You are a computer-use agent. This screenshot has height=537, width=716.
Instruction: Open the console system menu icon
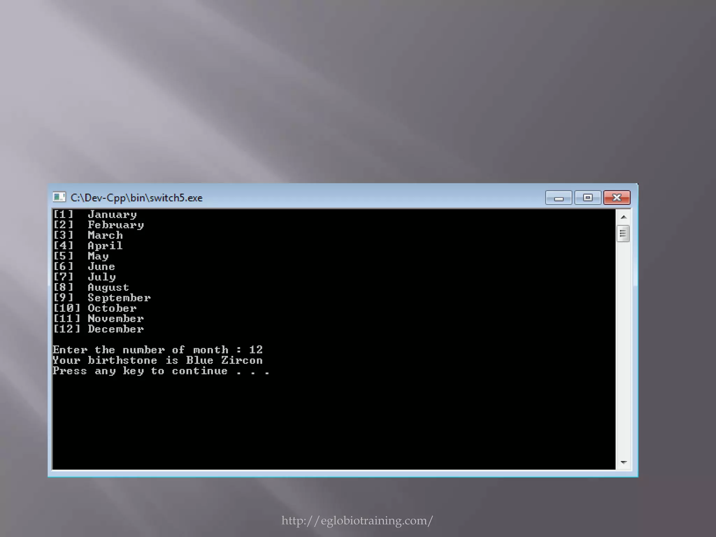[59, 197]
